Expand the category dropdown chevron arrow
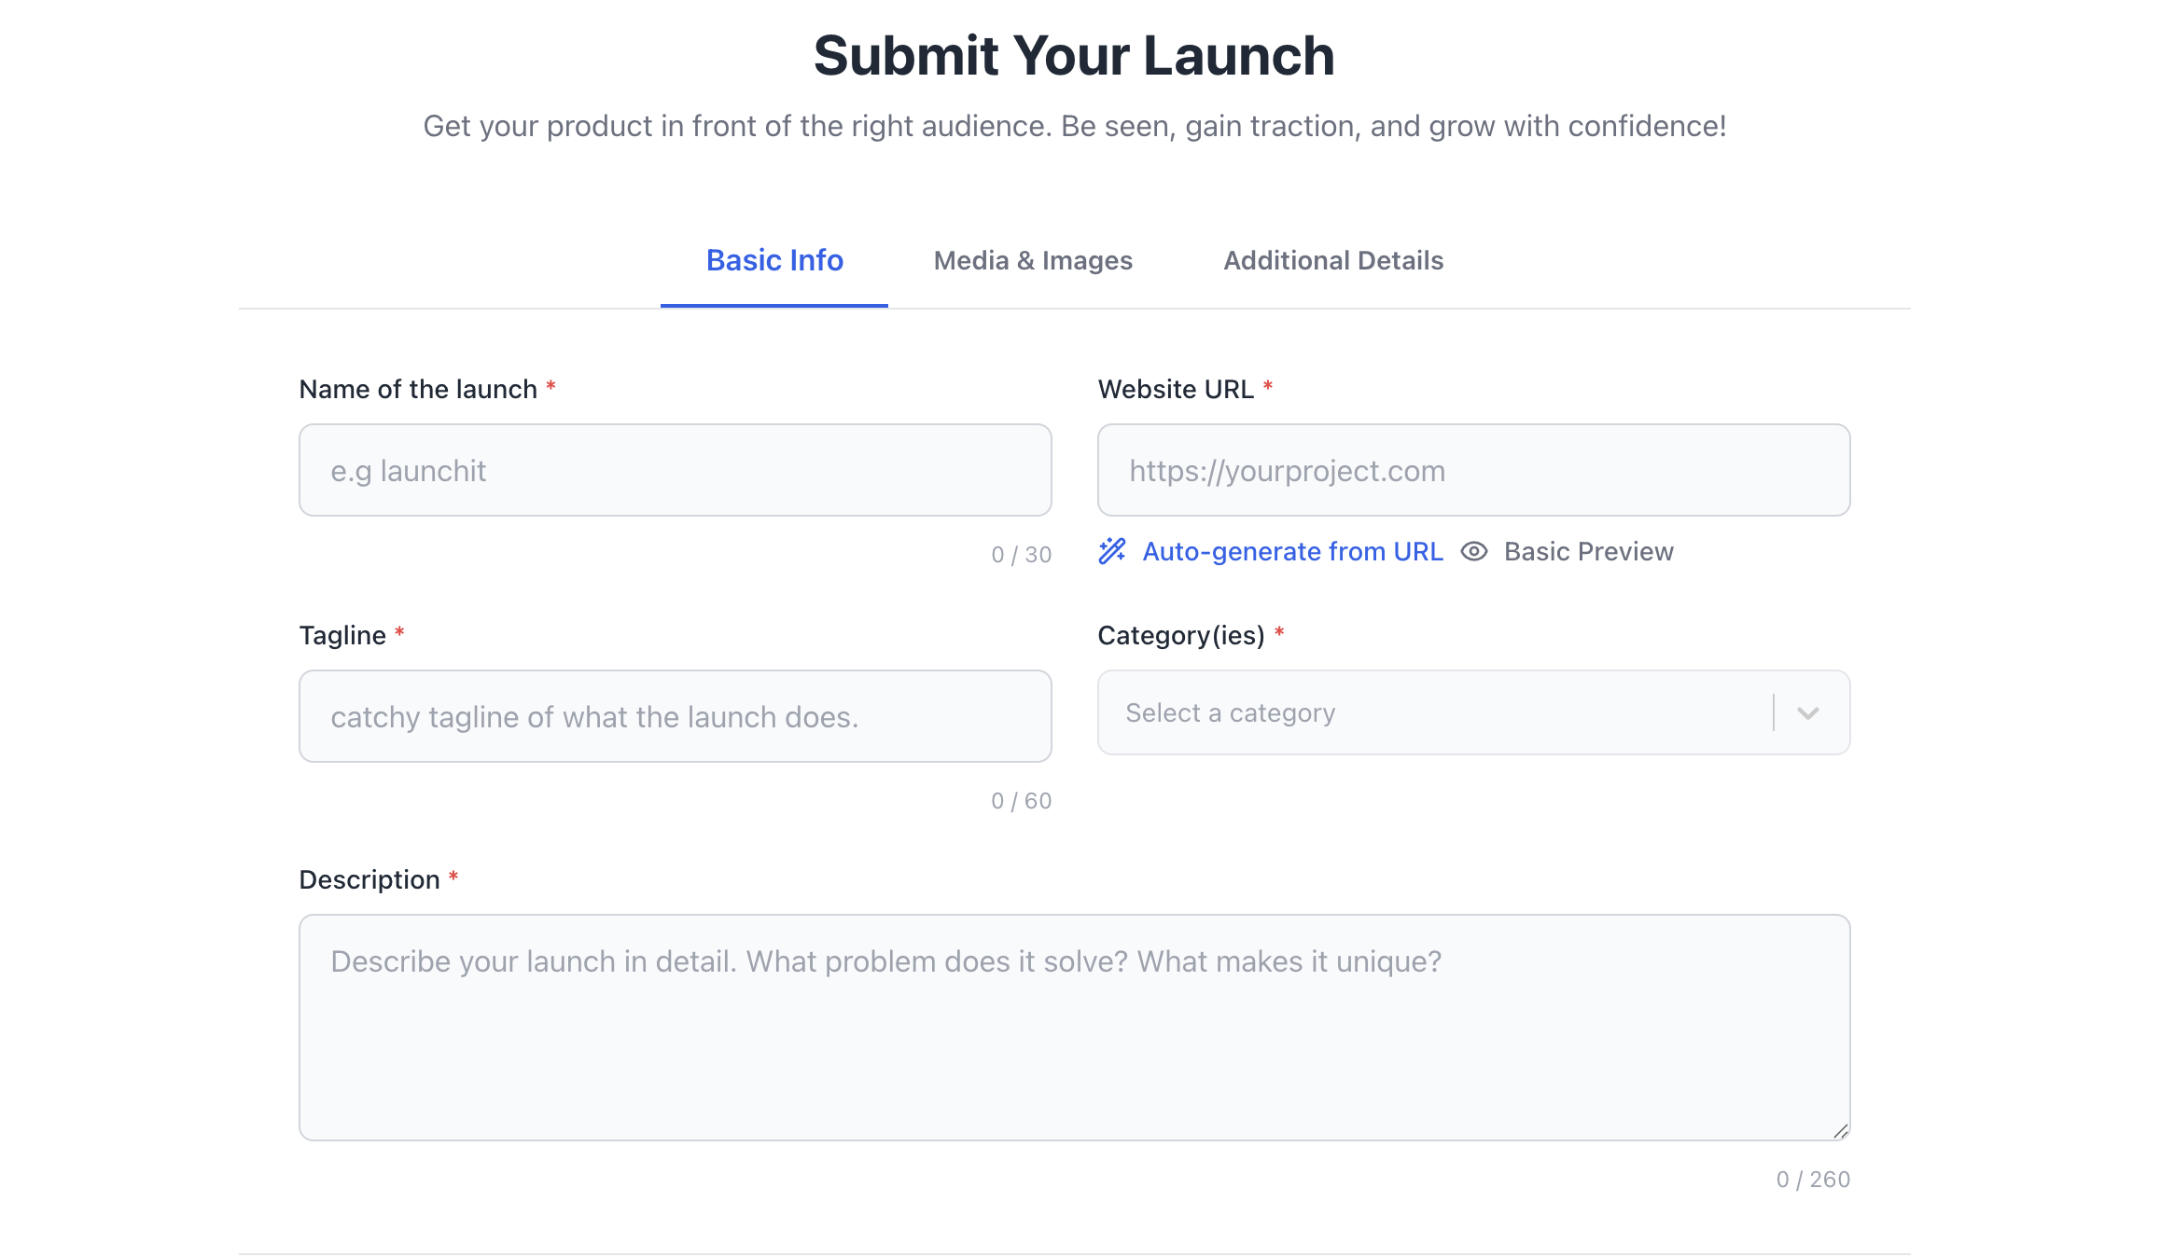 [x=1808, y=713]
